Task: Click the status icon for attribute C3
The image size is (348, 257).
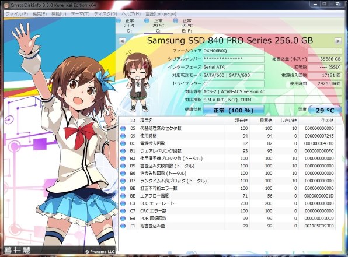Action: click(123, 203)
